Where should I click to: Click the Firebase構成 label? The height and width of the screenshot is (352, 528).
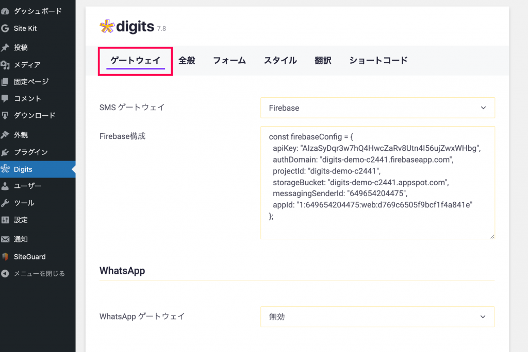coord(122,136)
